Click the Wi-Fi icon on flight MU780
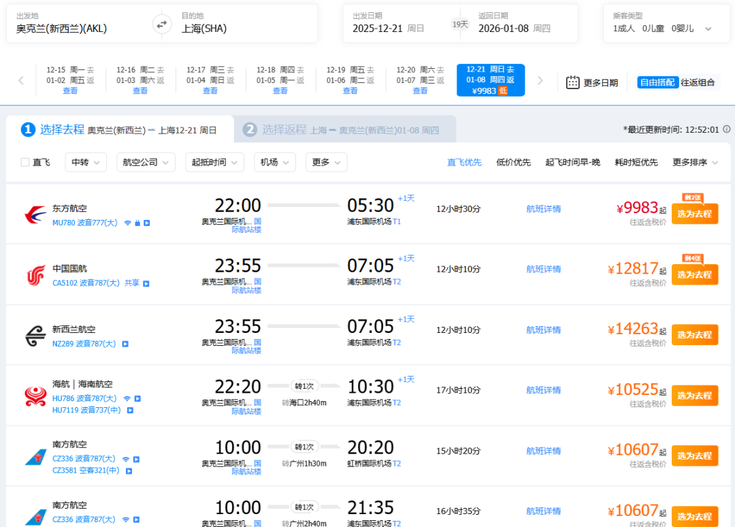This screenshot has width=735, height=527. pyautogui.click(x=127, y=223)
